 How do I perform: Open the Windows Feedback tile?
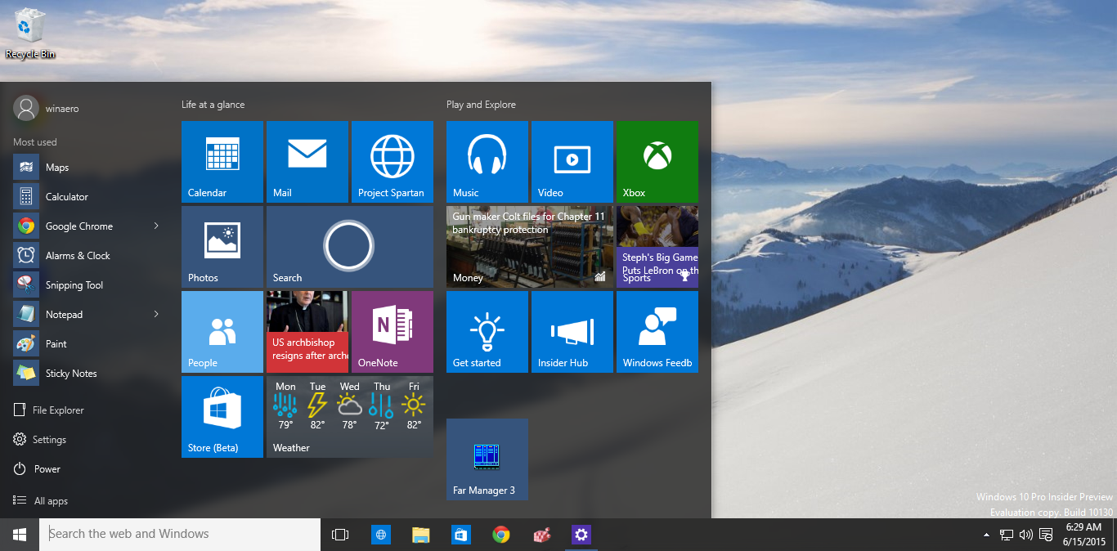coord(657,332)
